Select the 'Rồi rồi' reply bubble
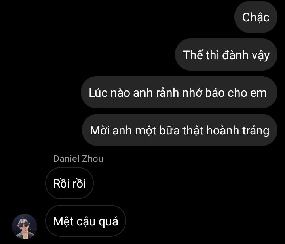The width and height of the screenshot is (285, 244). pos(69,183)
